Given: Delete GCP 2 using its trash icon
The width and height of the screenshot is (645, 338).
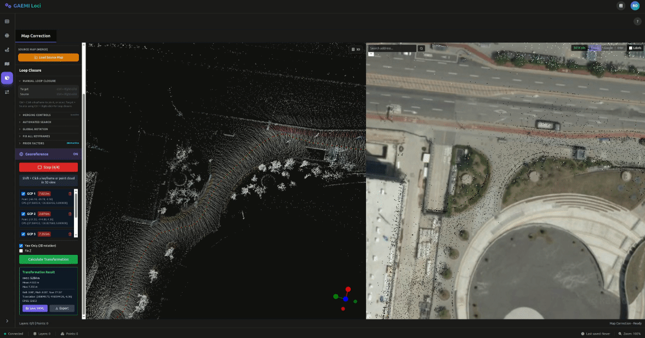Looking at the screenshot, I should [70, 214].
